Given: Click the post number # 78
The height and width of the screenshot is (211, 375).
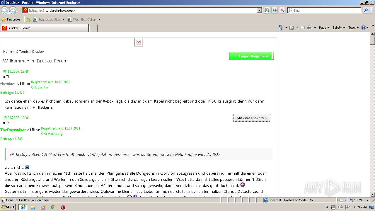Looking at the screenshot, I should [x=6, y=77].
